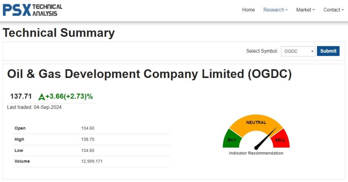Click the price 137.71
The height and width of the screenshot is (182, 348).
point(21,96)
